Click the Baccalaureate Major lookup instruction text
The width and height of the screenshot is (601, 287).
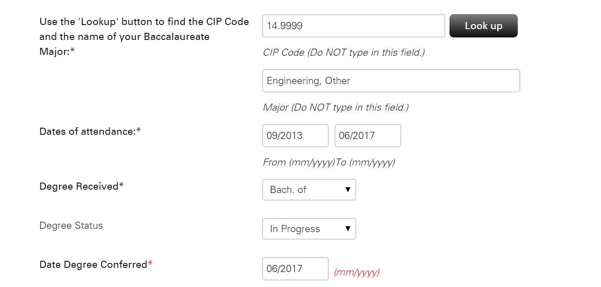coord(144,37)
